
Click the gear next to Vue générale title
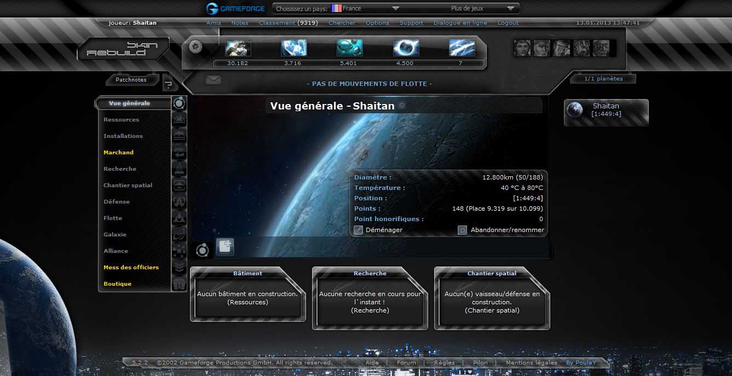[402, 105]
